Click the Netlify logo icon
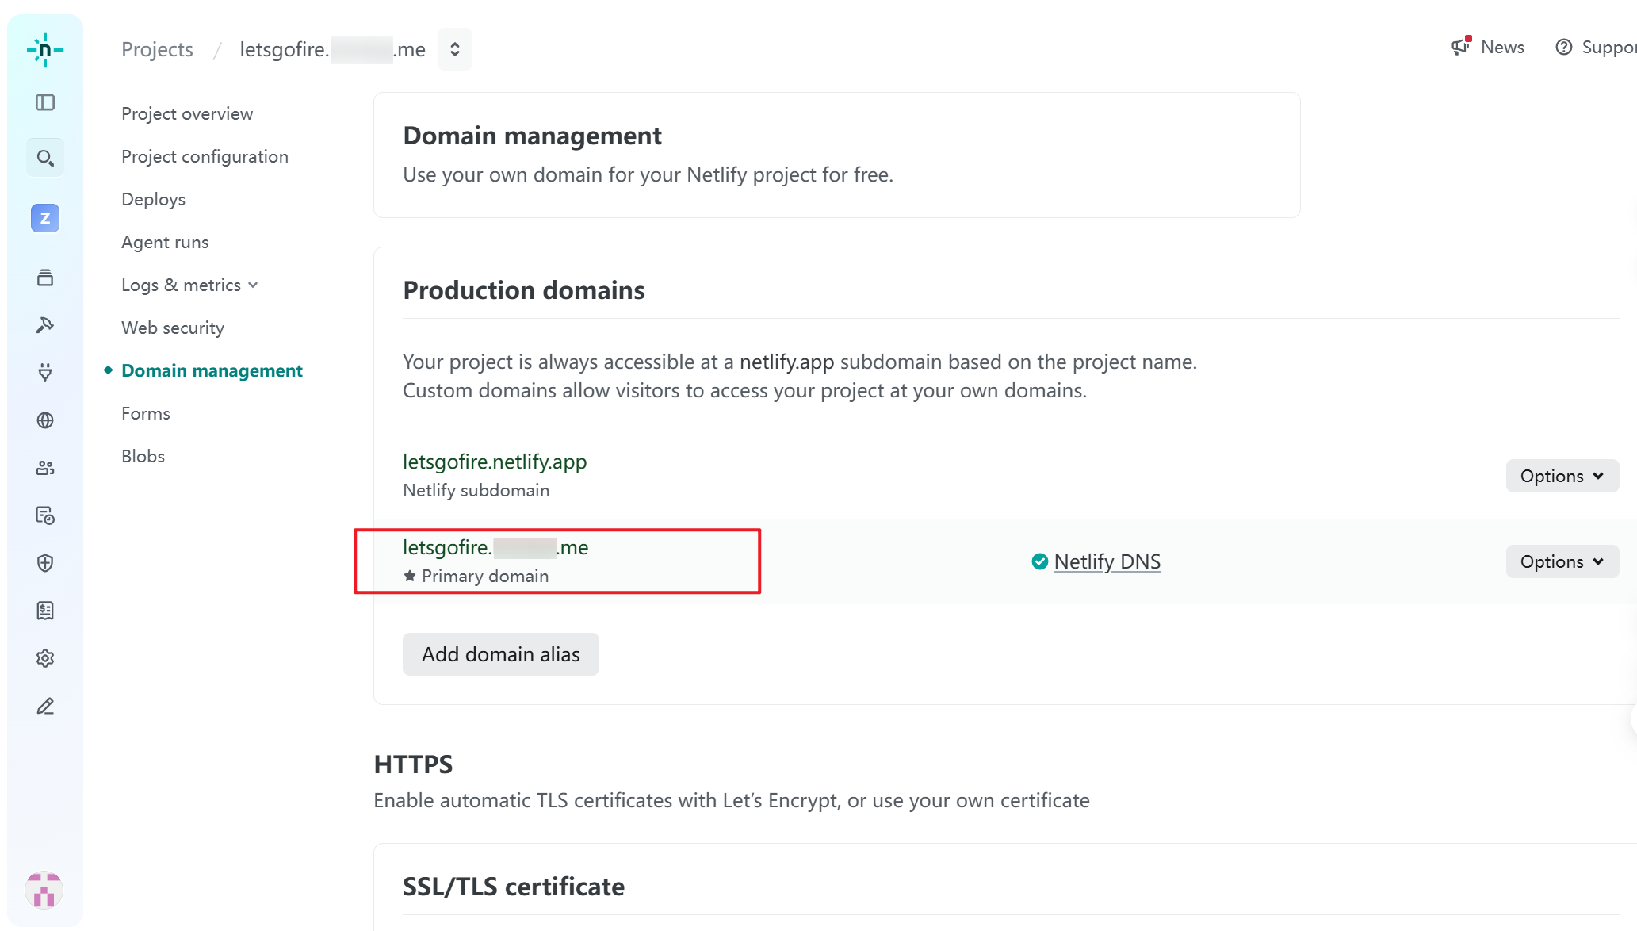 point(45,50)
